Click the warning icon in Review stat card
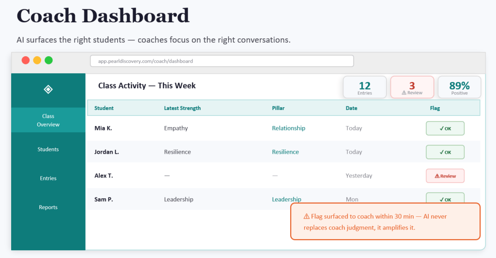The height and width of the screenshot is (258, 496). coord(403,93)
